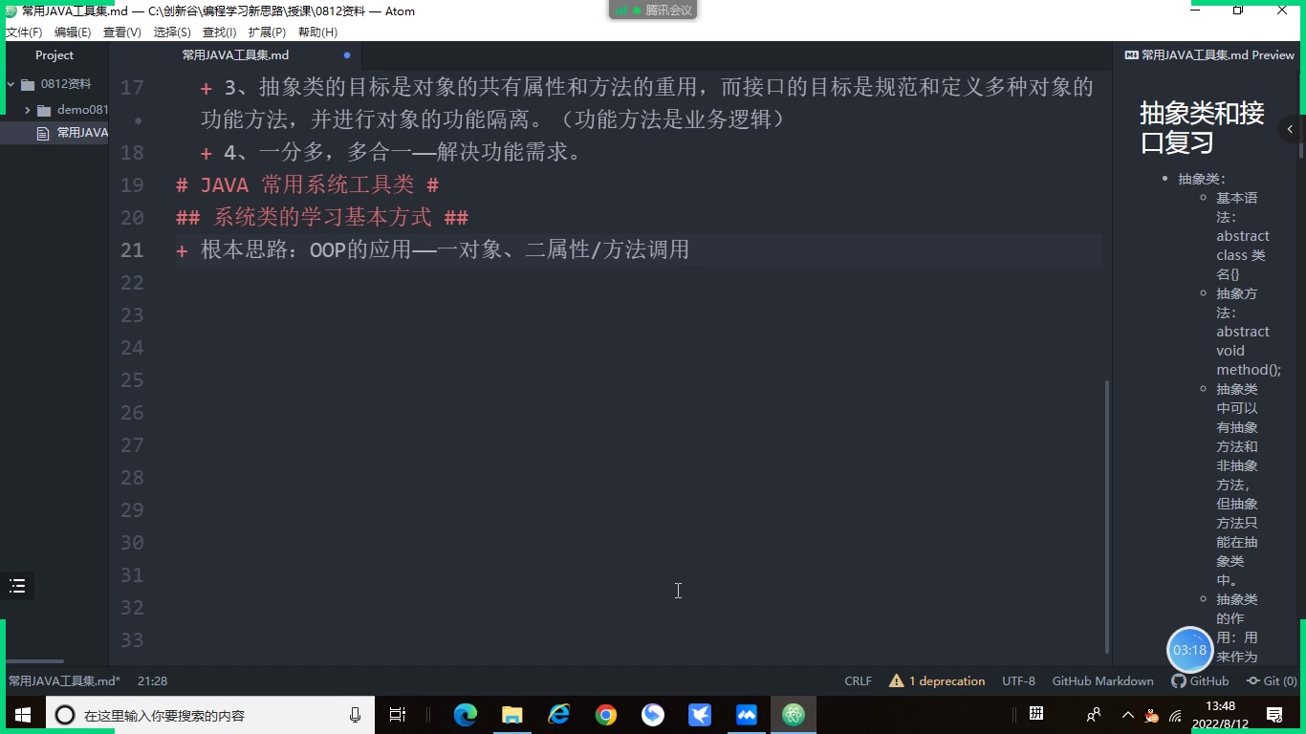The width and height of the screenshot is (1306, 734).
Task: Place cursor on '系统类的学习基本方式' heading
Action: click(323, 218)
